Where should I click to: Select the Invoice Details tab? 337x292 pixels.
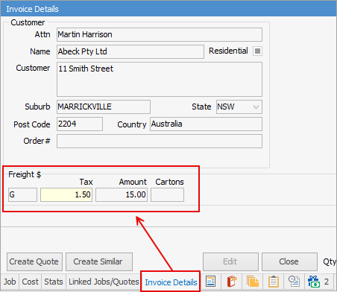[171, 282]
